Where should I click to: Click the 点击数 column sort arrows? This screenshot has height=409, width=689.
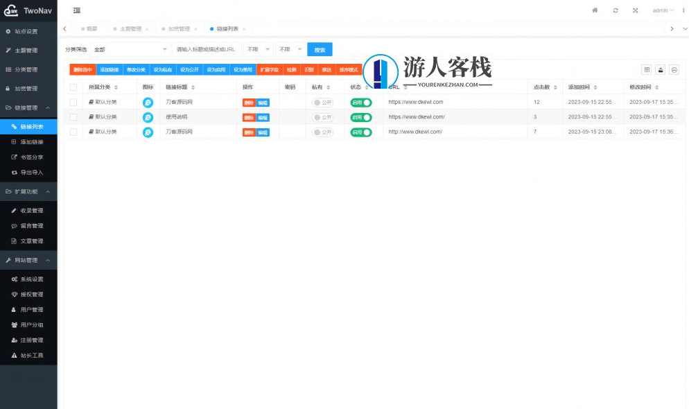coord(555,87)
